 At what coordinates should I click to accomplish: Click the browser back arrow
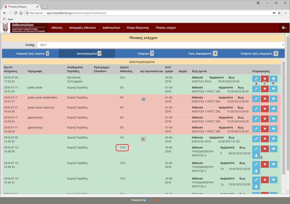[5, 13]
